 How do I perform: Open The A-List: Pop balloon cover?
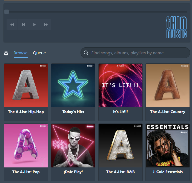pos(26,146)
